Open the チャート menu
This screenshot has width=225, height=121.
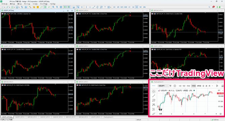(x=27, y=4)
